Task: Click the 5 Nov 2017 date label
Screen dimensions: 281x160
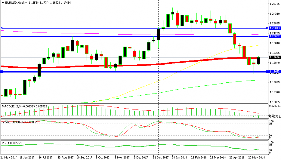Action: [x=122, y=157]
